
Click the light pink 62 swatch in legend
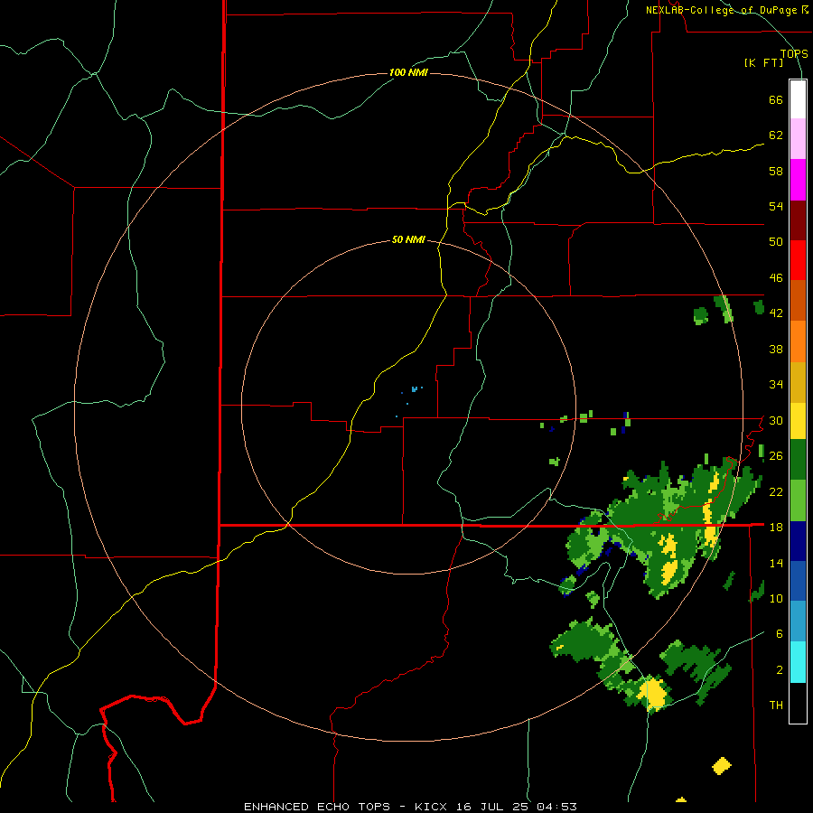click(798, 139)
